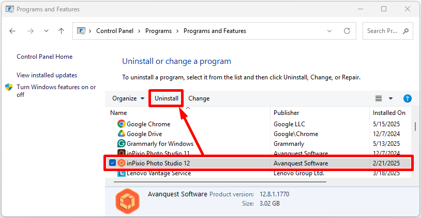Select the Google Drive icon
Viewport: 421px width, 218px height.
pyautogui.click(x=122, y=133)
